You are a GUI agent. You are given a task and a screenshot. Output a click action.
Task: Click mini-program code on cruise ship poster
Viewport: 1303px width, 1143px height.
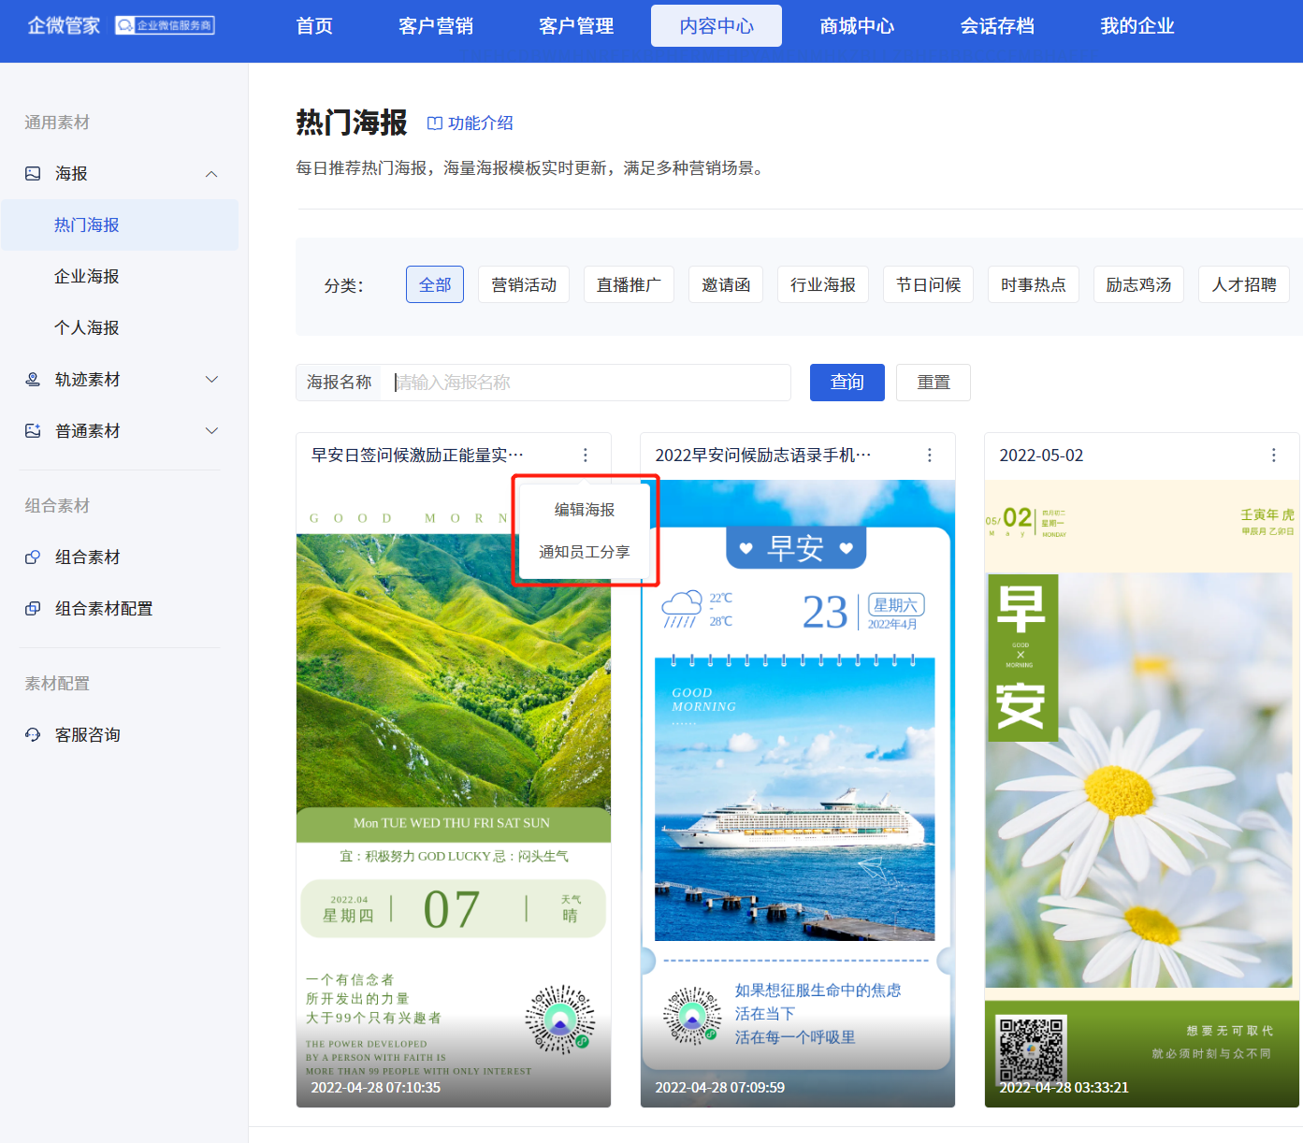(x=692, y=1016)
